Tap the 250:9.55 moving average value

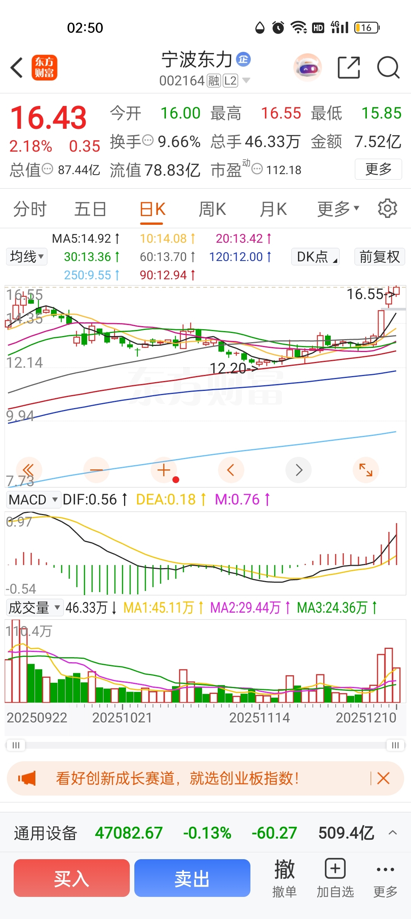(x=92, y=275)
